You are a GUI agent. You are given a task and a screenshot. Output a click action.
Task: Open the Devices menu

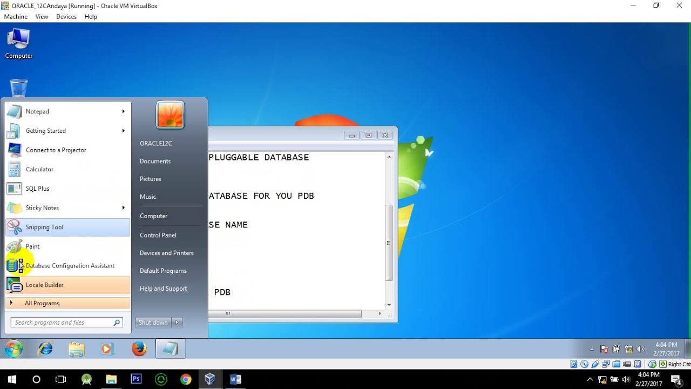click(66, 17)
